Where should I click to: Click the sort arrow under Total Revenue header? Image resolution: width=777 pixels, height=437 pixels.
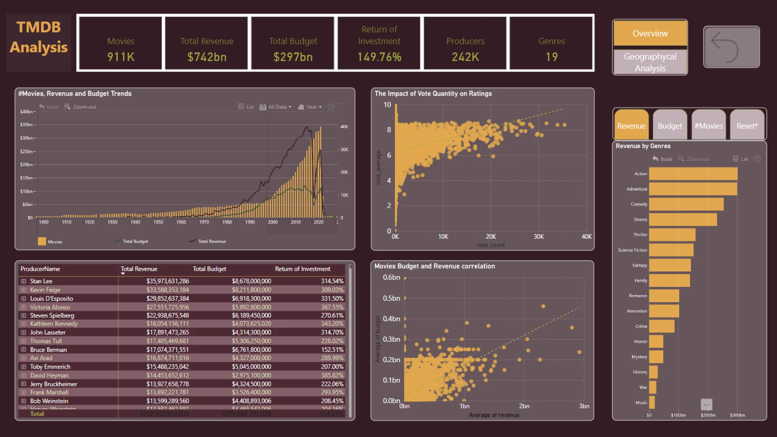pos(123,274)
